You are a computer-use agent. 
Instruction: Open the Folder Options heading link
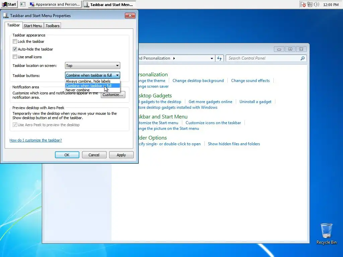[x=153, y=138]
